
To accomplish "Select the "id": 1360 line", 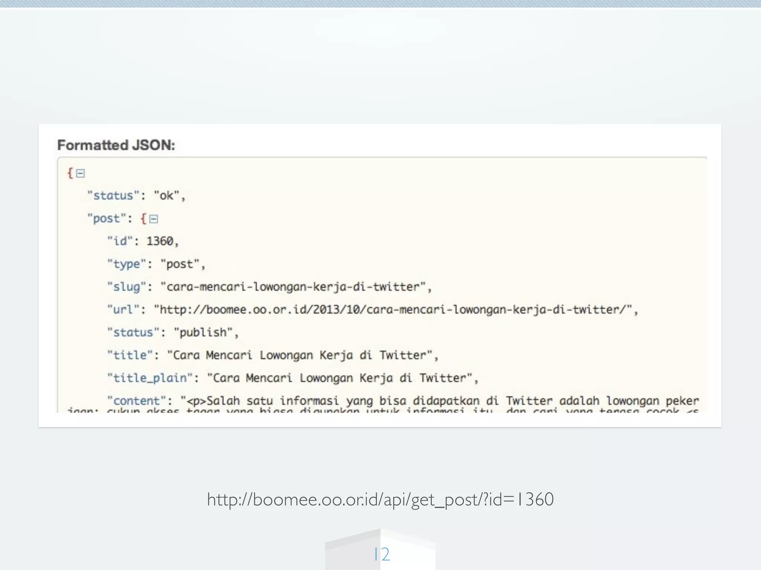I will coord(143,241).
